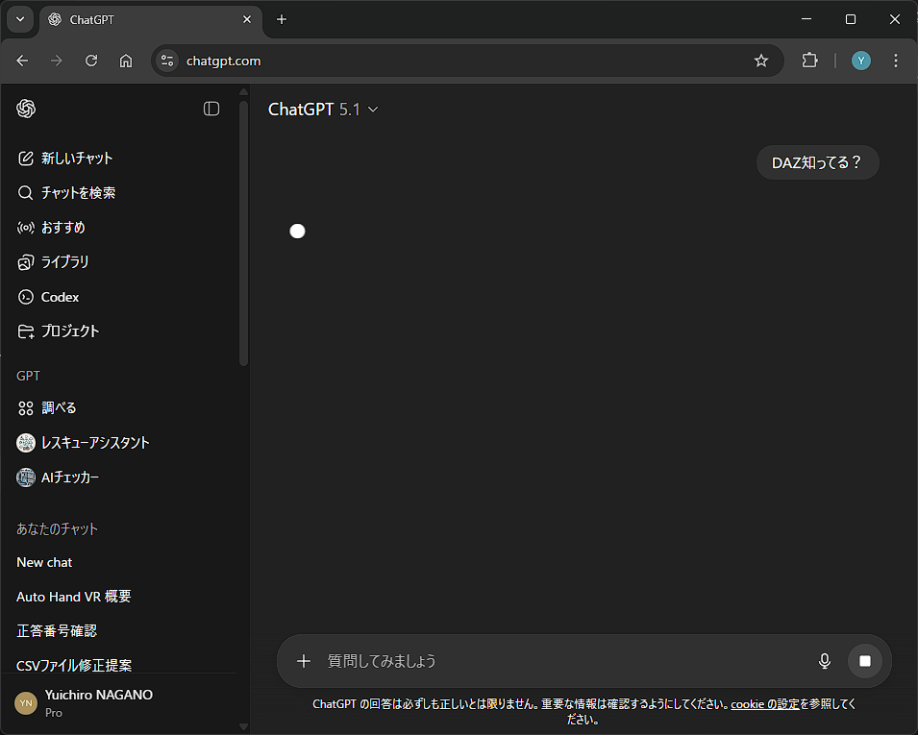Start a new chat with 新しいチャット
The height and width of the screenshot is (735, 918).
pos(77,159)
